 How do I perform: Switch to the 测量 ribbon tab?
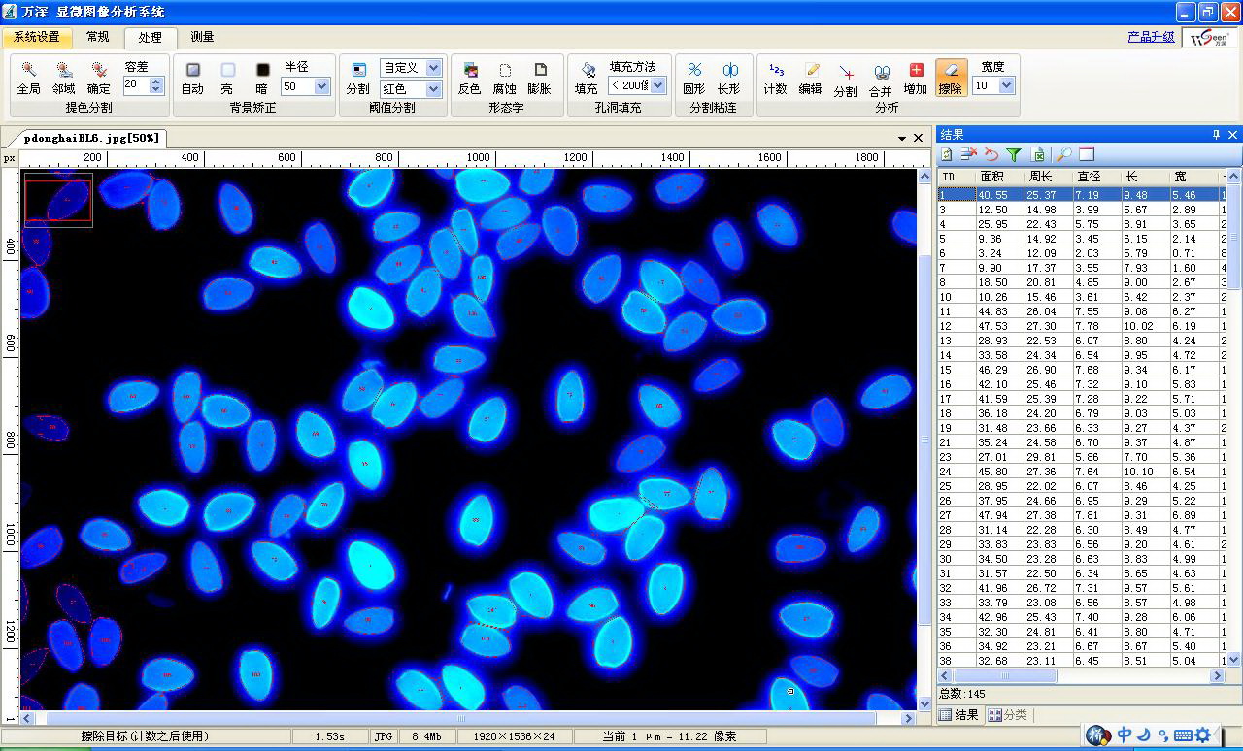(x=202, y=37)
